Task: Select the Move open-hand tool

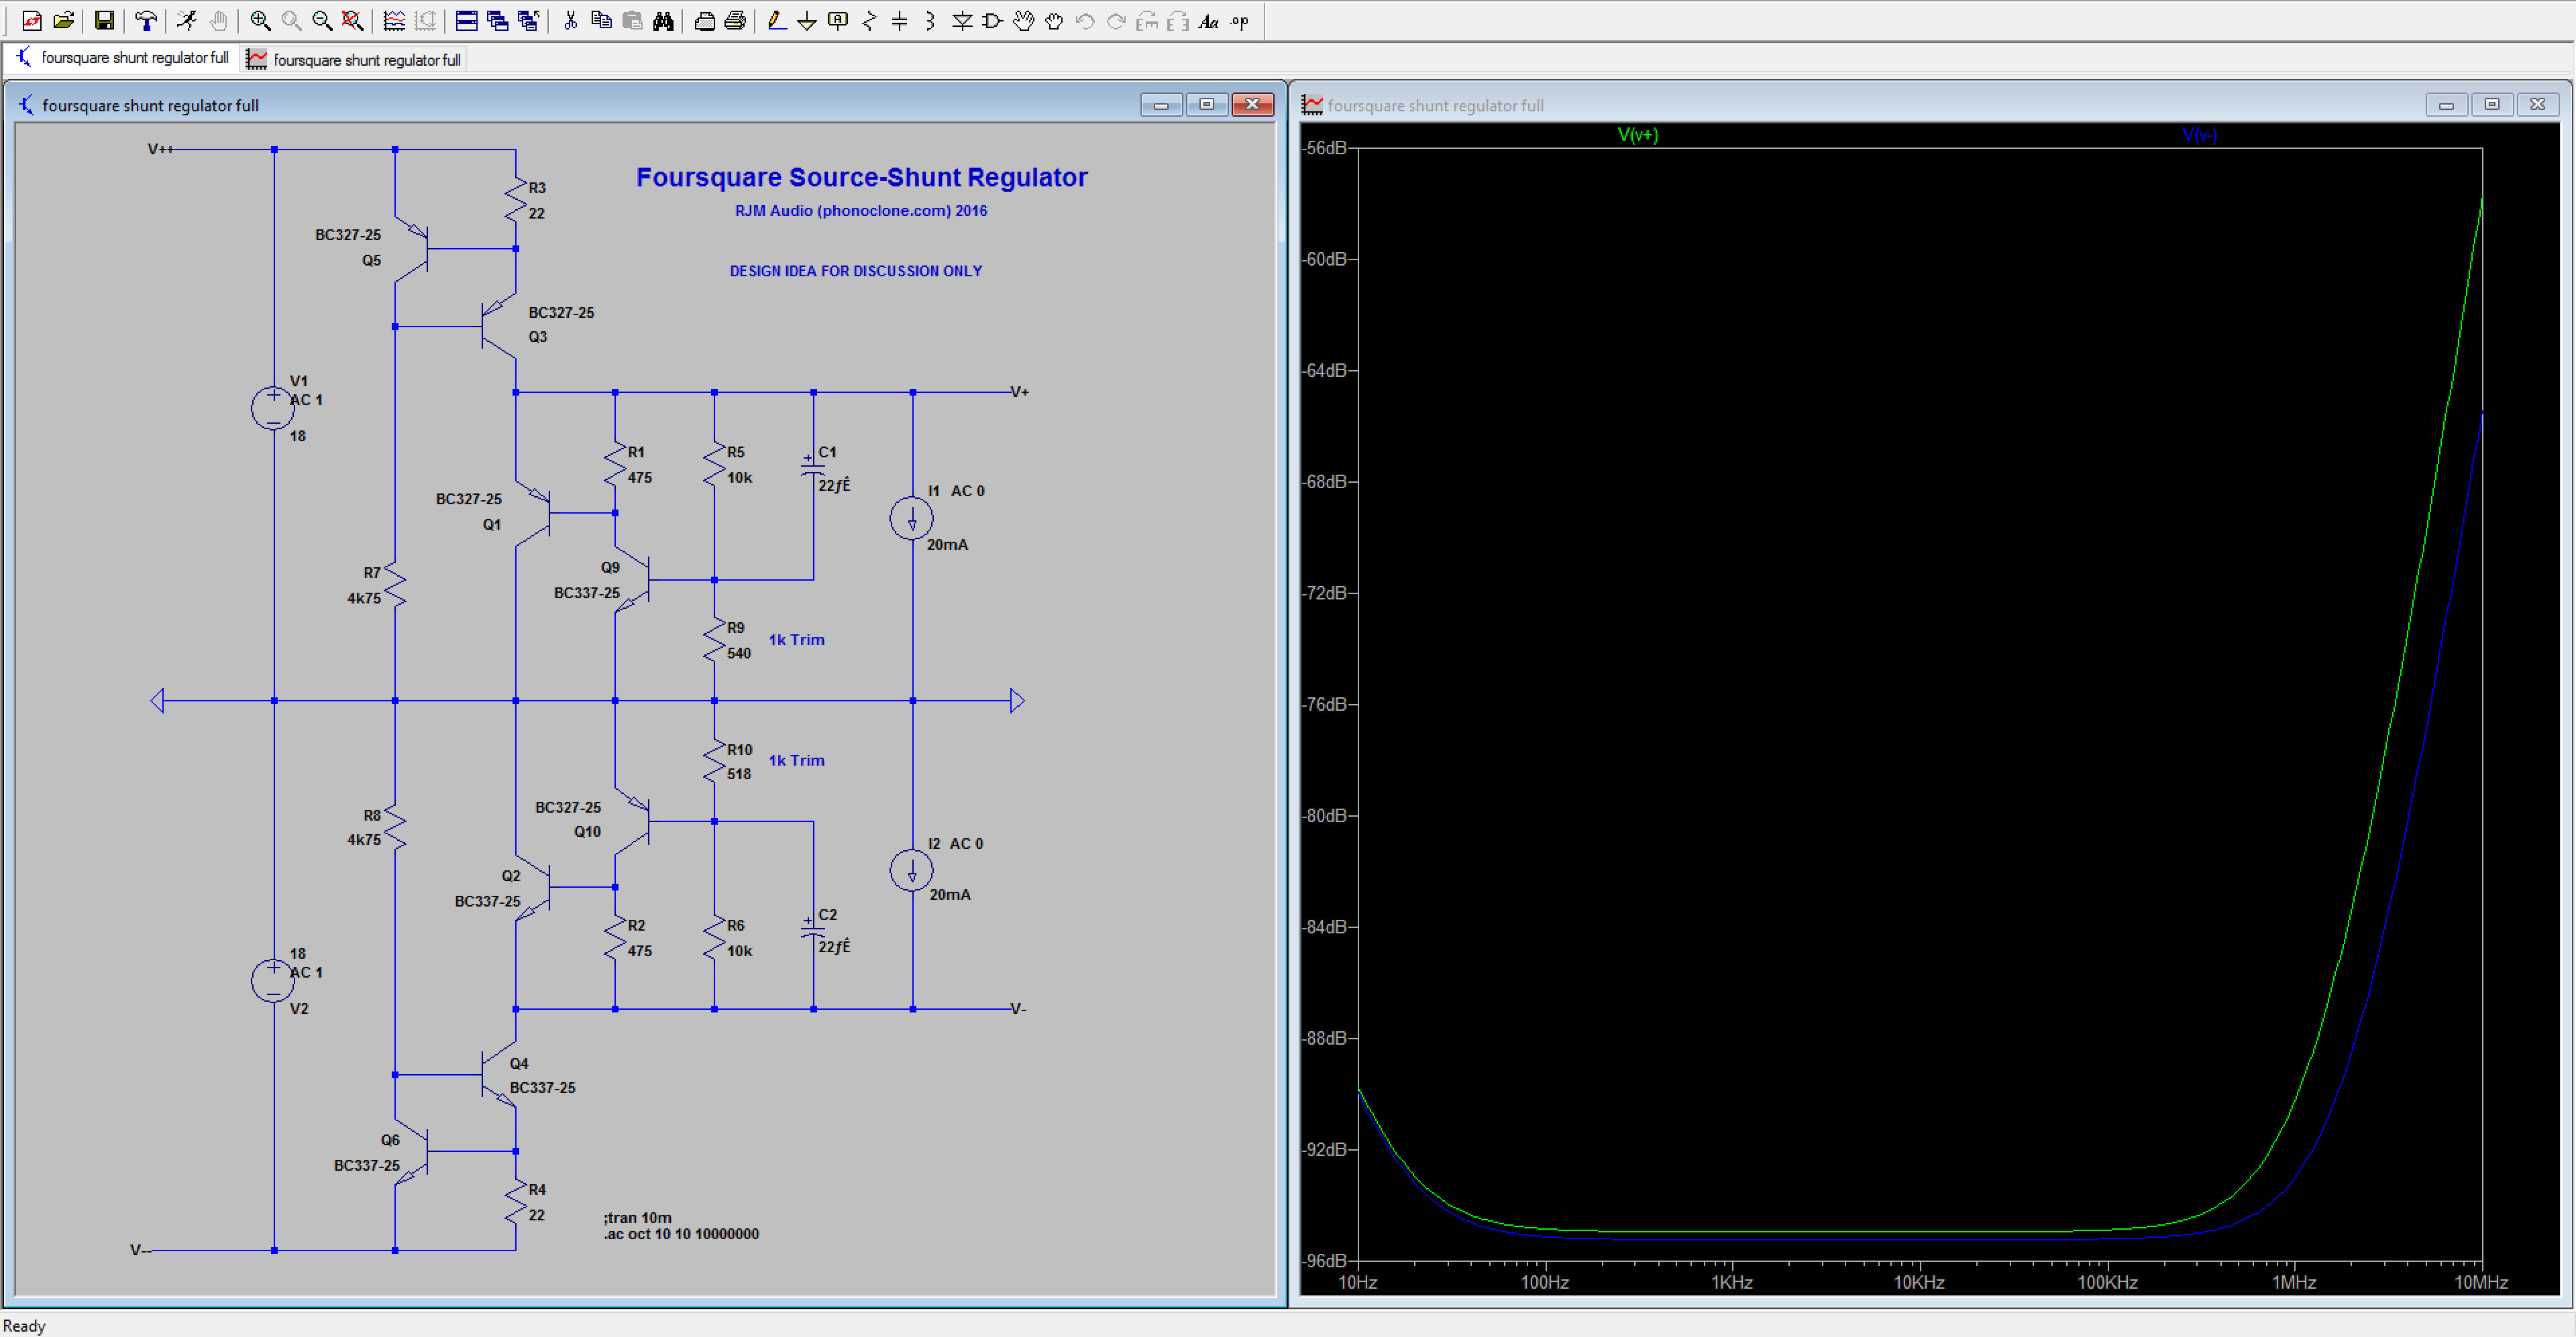Action: coord(1023,20)
